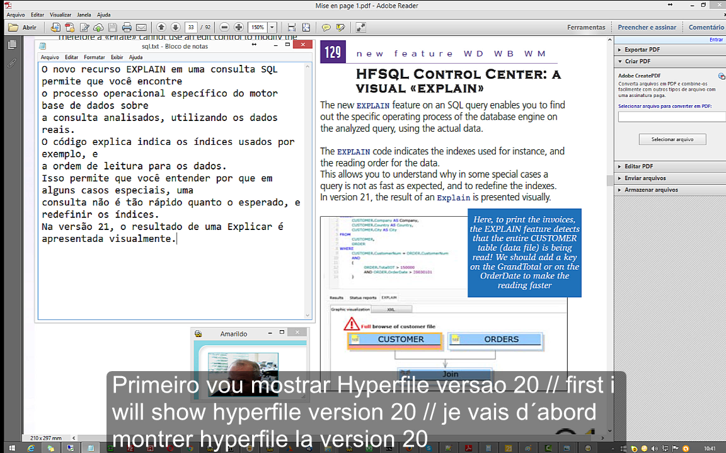Screen dimensions: 726x453
Task: Open the Ajuda menu in Adobe Reader
Action: point(104,15)
